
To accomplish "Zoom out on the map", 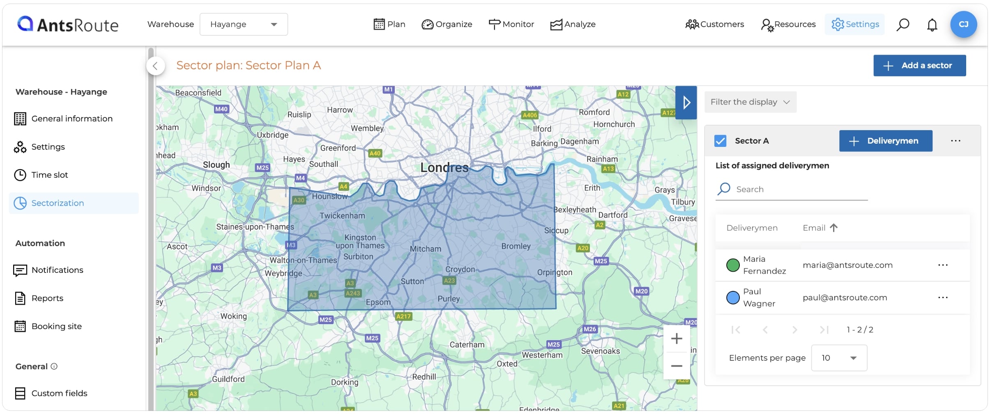I will pos(677,366).
